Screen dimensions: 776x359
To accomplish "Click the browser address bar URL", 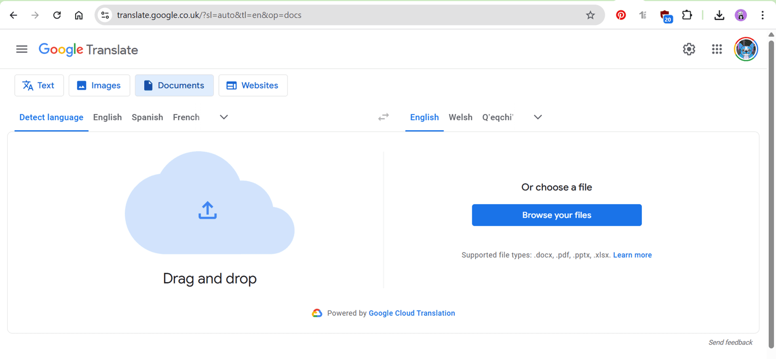I will pyautogui.click(x=209, y=15).
